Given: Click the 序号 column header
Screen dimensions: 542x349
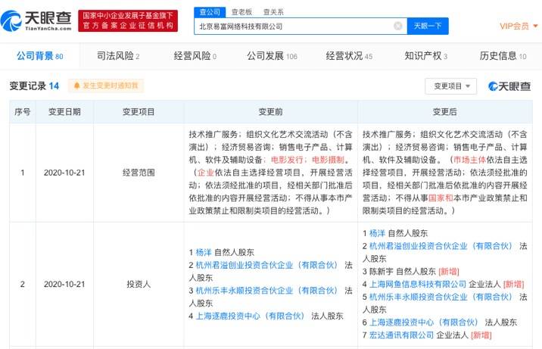Looking at the screenshot, I should (23, 112).
